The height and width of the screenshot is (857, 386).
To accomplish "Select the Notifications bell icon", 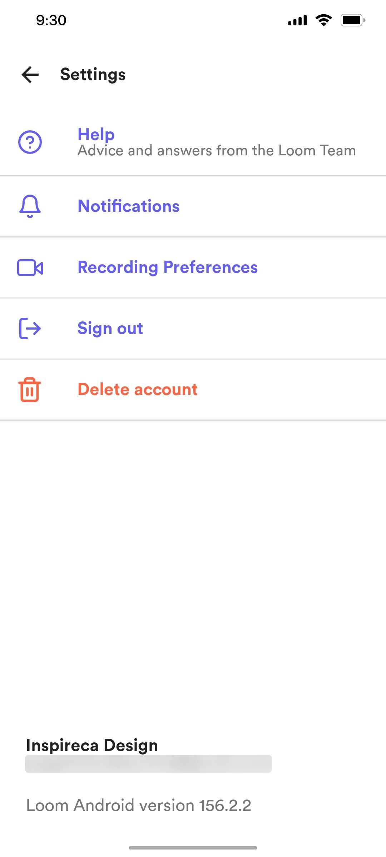I will (x=30, y=206).
